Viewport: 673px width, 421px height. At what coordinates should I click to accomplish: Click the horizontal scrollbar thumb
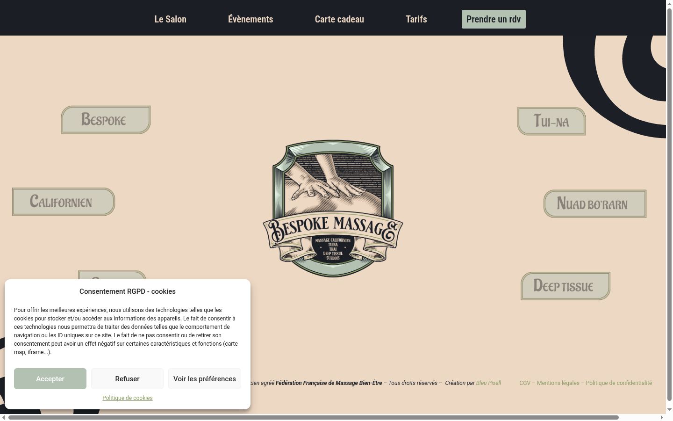(314, 417)
